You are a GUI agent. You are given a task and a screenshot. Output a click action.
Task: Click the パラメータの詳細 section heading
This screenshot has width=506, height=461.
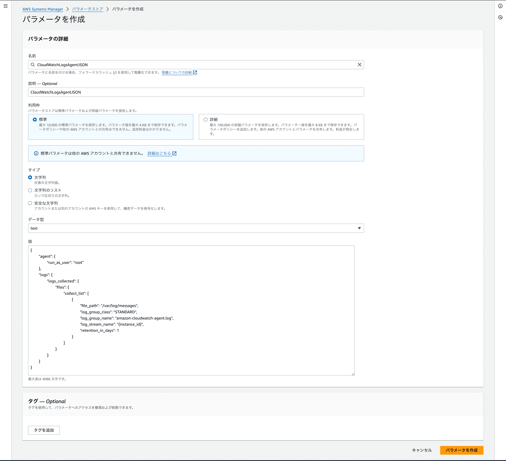pyautogui.click(x=48, y=39)
